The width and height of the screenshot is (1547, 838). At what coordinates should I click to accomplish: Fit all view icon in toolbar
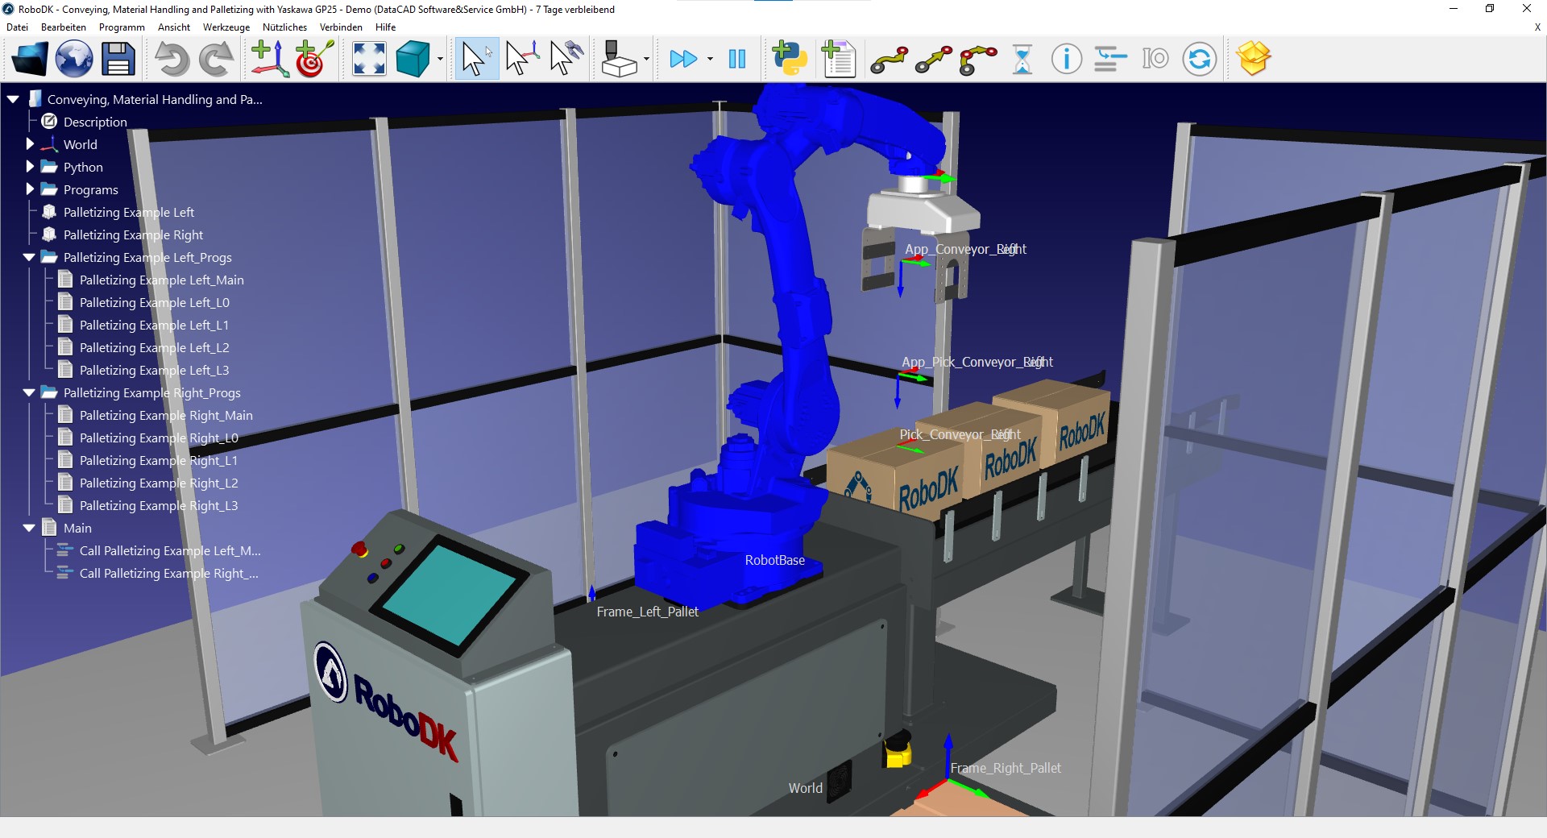pos(369,59)
